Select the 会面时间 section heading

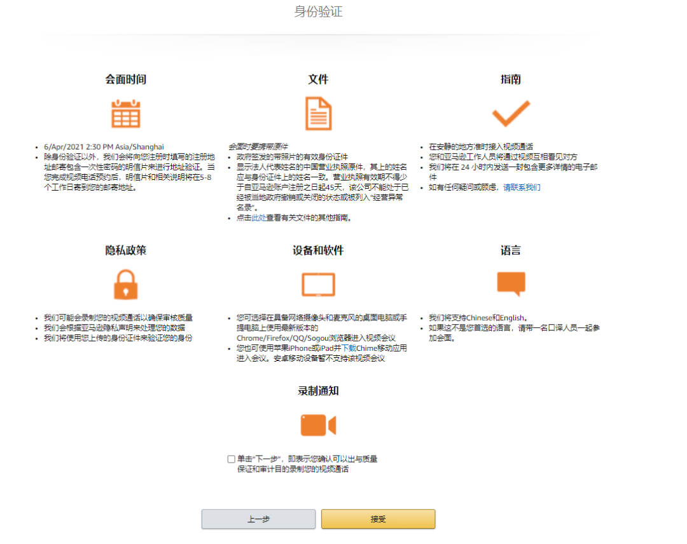(126, 79)
